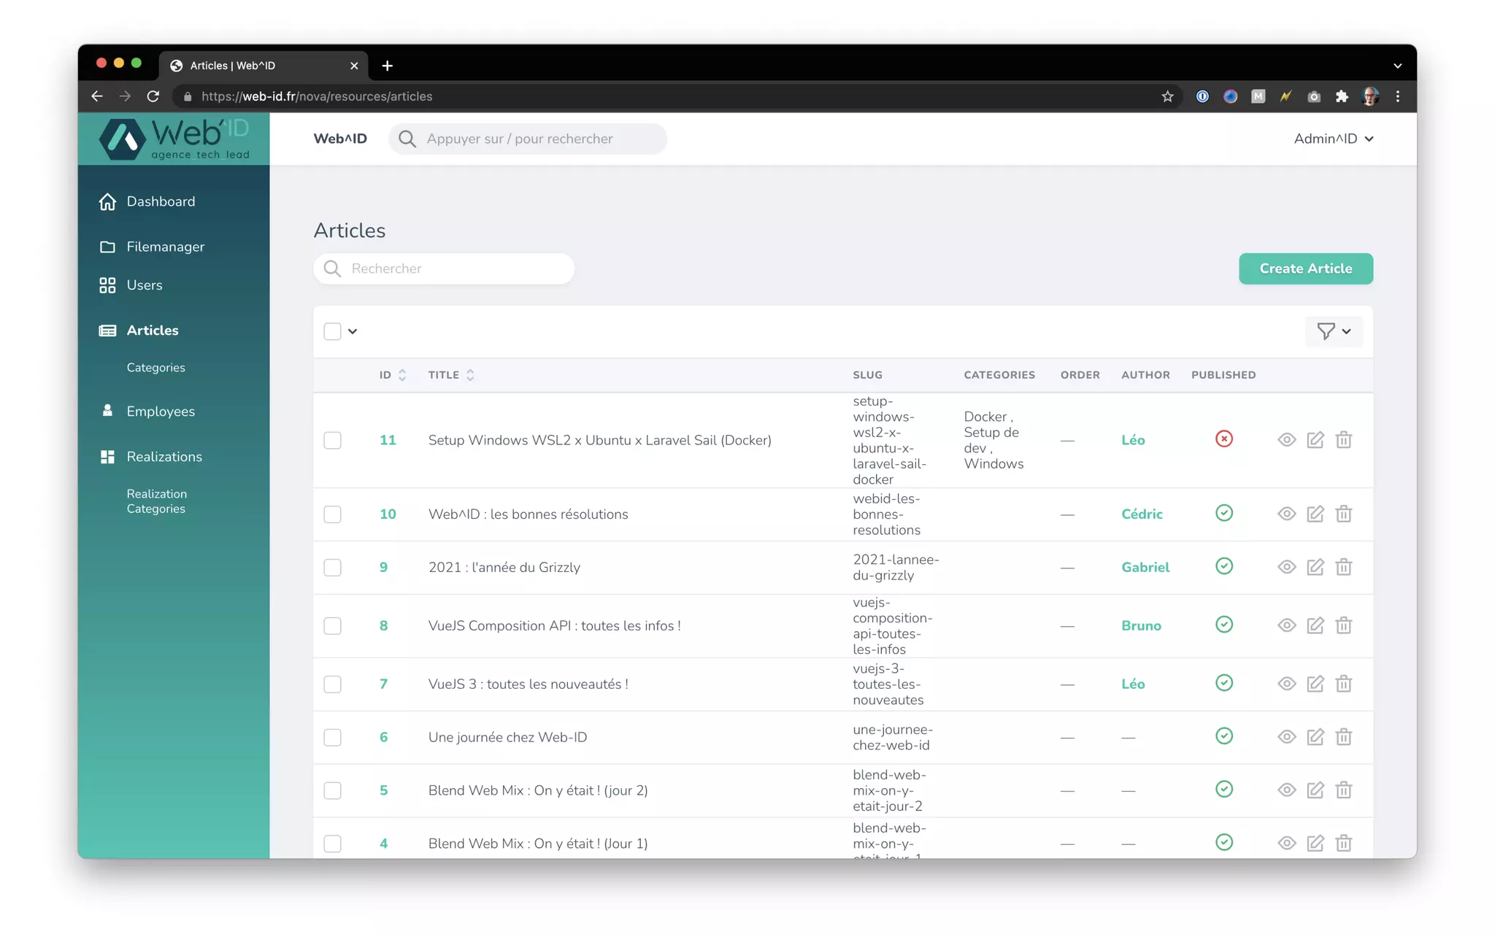Image resolution: width=1495 pixels, height=934 pixels.
Task: Bookmark page with the star icon
Action: point(1167,96)
